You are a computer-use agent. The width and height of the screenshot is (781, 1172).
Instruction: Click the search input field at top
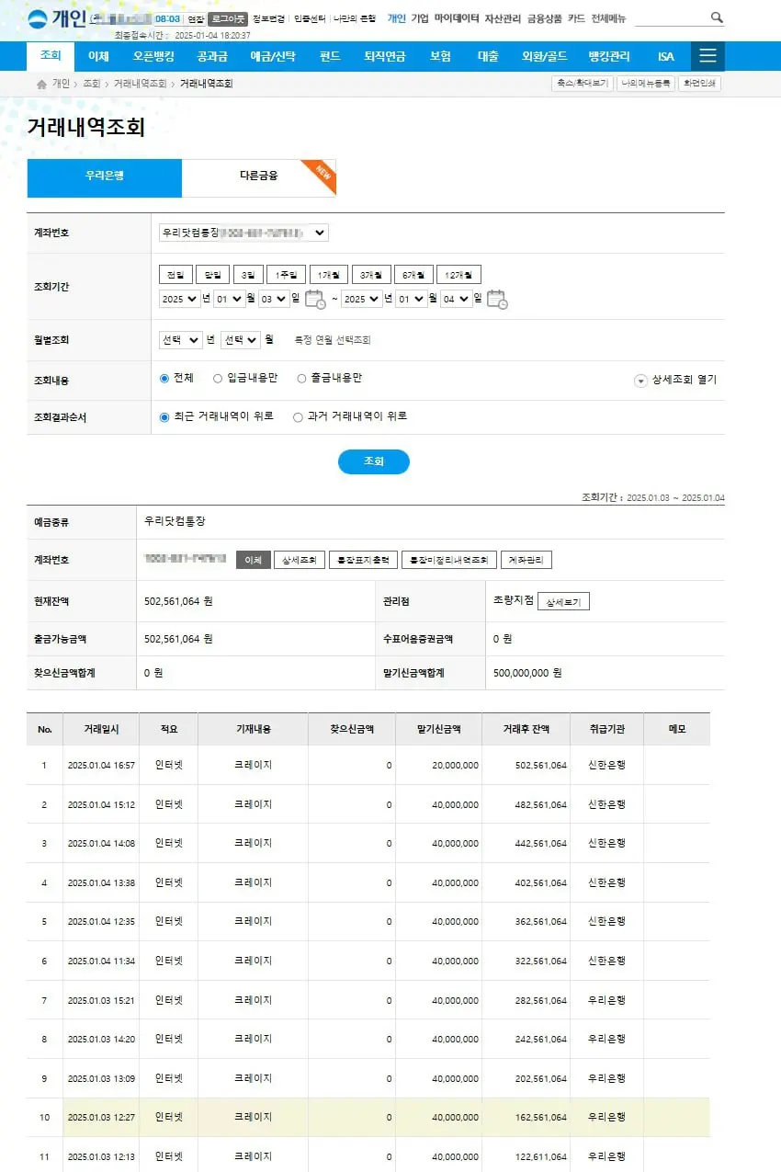671,17
